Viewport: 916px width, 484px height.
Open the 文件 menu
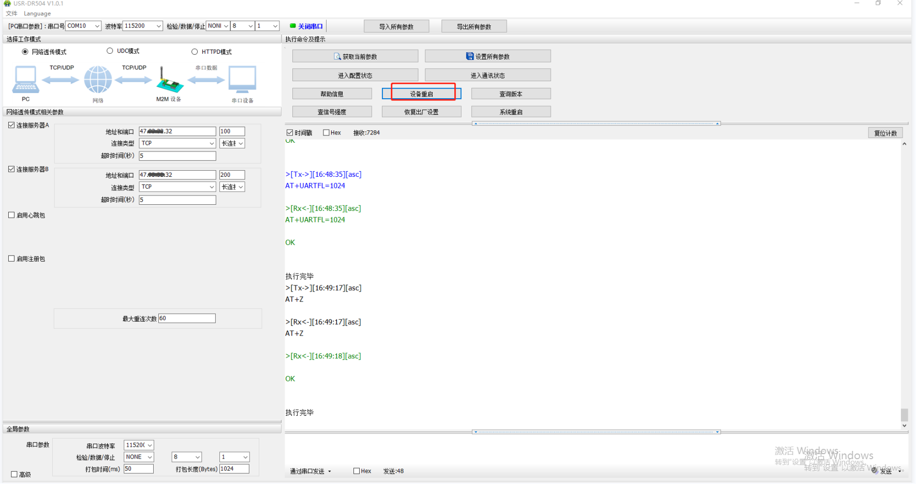click(11, 13)
